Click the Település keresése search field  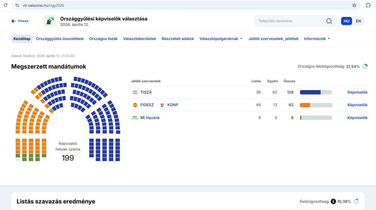tap(291, 21)
